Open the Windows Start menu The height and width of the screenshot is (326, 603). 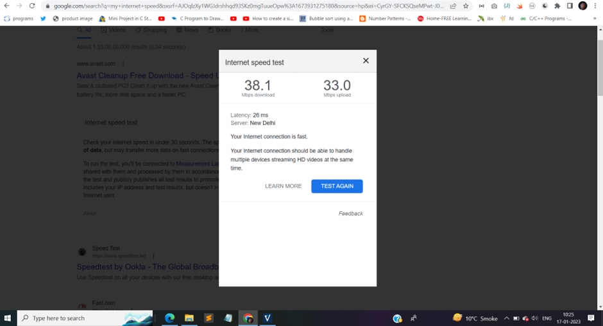coord(7,318)
